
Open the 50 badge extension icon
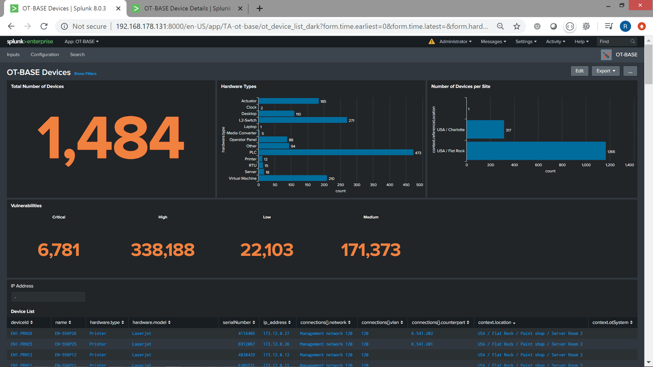[x=586, y=26]
